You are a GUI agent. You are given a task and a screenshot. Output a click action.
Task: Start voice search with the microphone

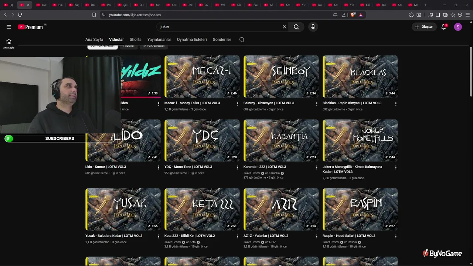pyautogui.click(x=313, y=27)
